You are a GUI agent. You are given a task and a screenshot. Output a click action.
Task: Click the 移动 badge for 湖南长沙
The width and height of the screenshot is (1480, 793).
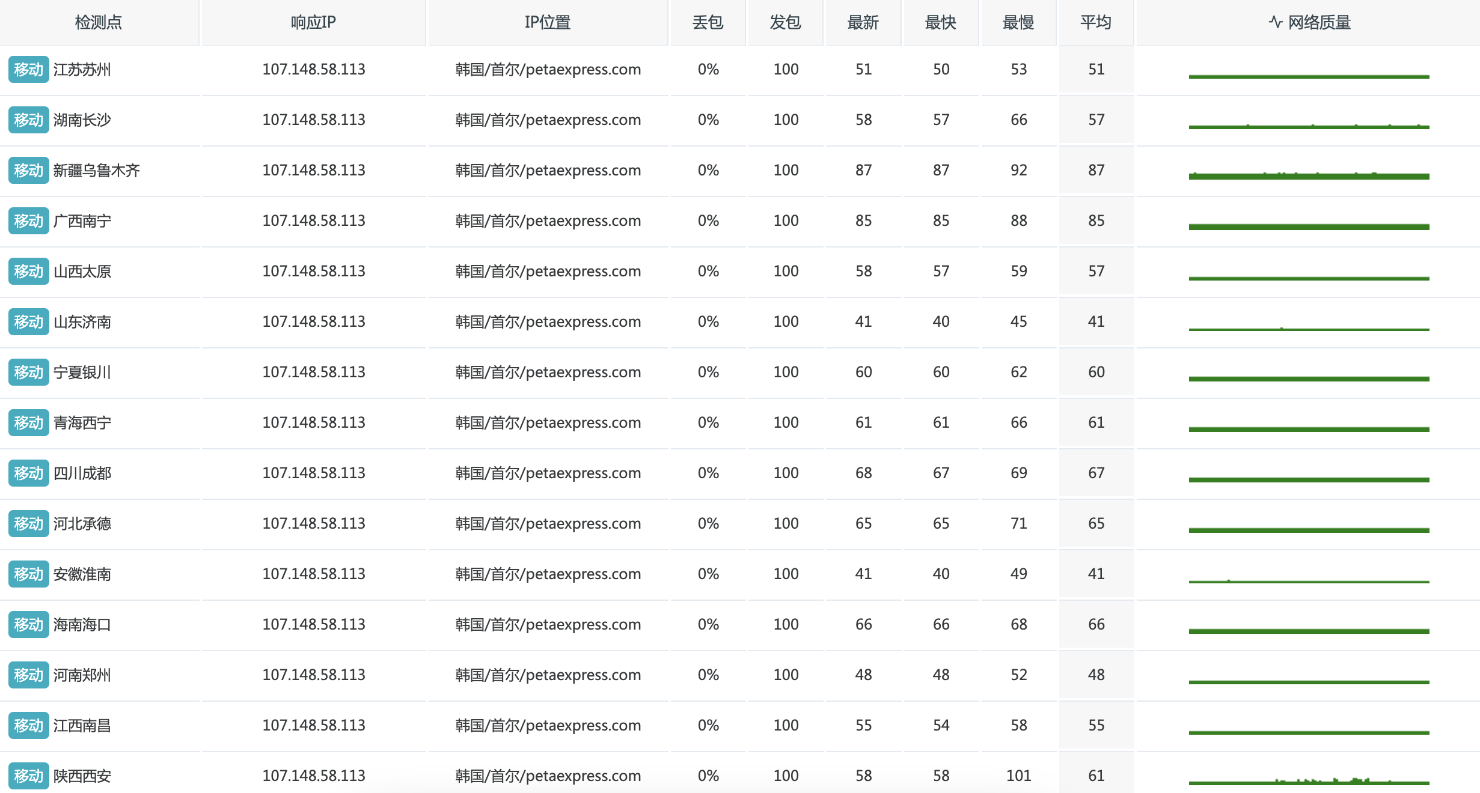[x=28, y=120]
